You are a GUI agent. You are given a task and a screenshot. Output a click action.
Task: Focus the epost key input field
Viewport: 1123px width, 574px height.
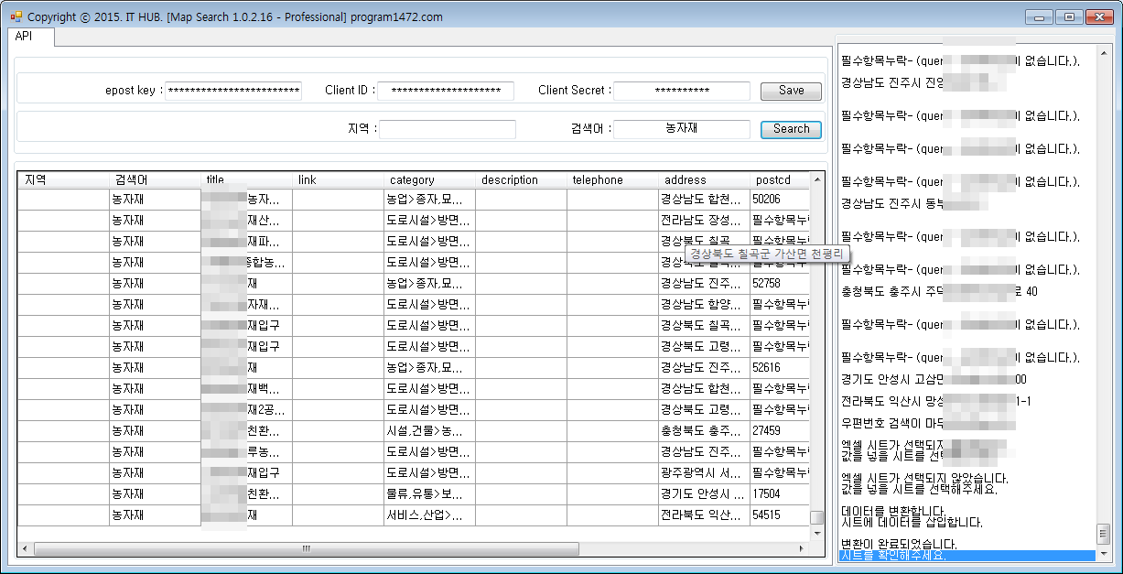233,91
